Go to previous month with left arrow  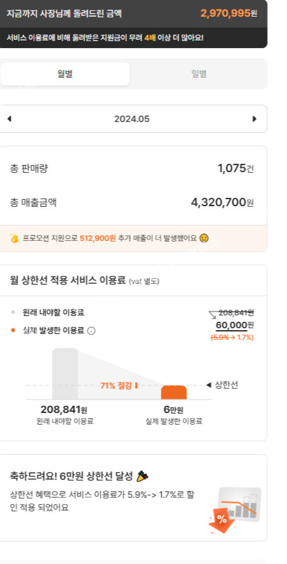(10, 119)
